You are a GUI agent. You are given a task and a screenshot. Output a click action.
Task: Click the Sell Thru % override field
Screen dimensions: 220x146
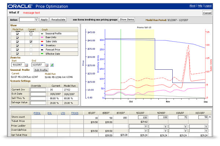(x=38, y=98)
